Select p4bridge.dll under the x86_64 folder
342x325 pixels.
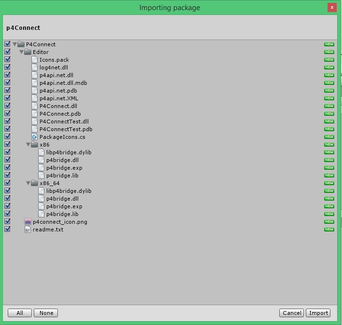62,199
